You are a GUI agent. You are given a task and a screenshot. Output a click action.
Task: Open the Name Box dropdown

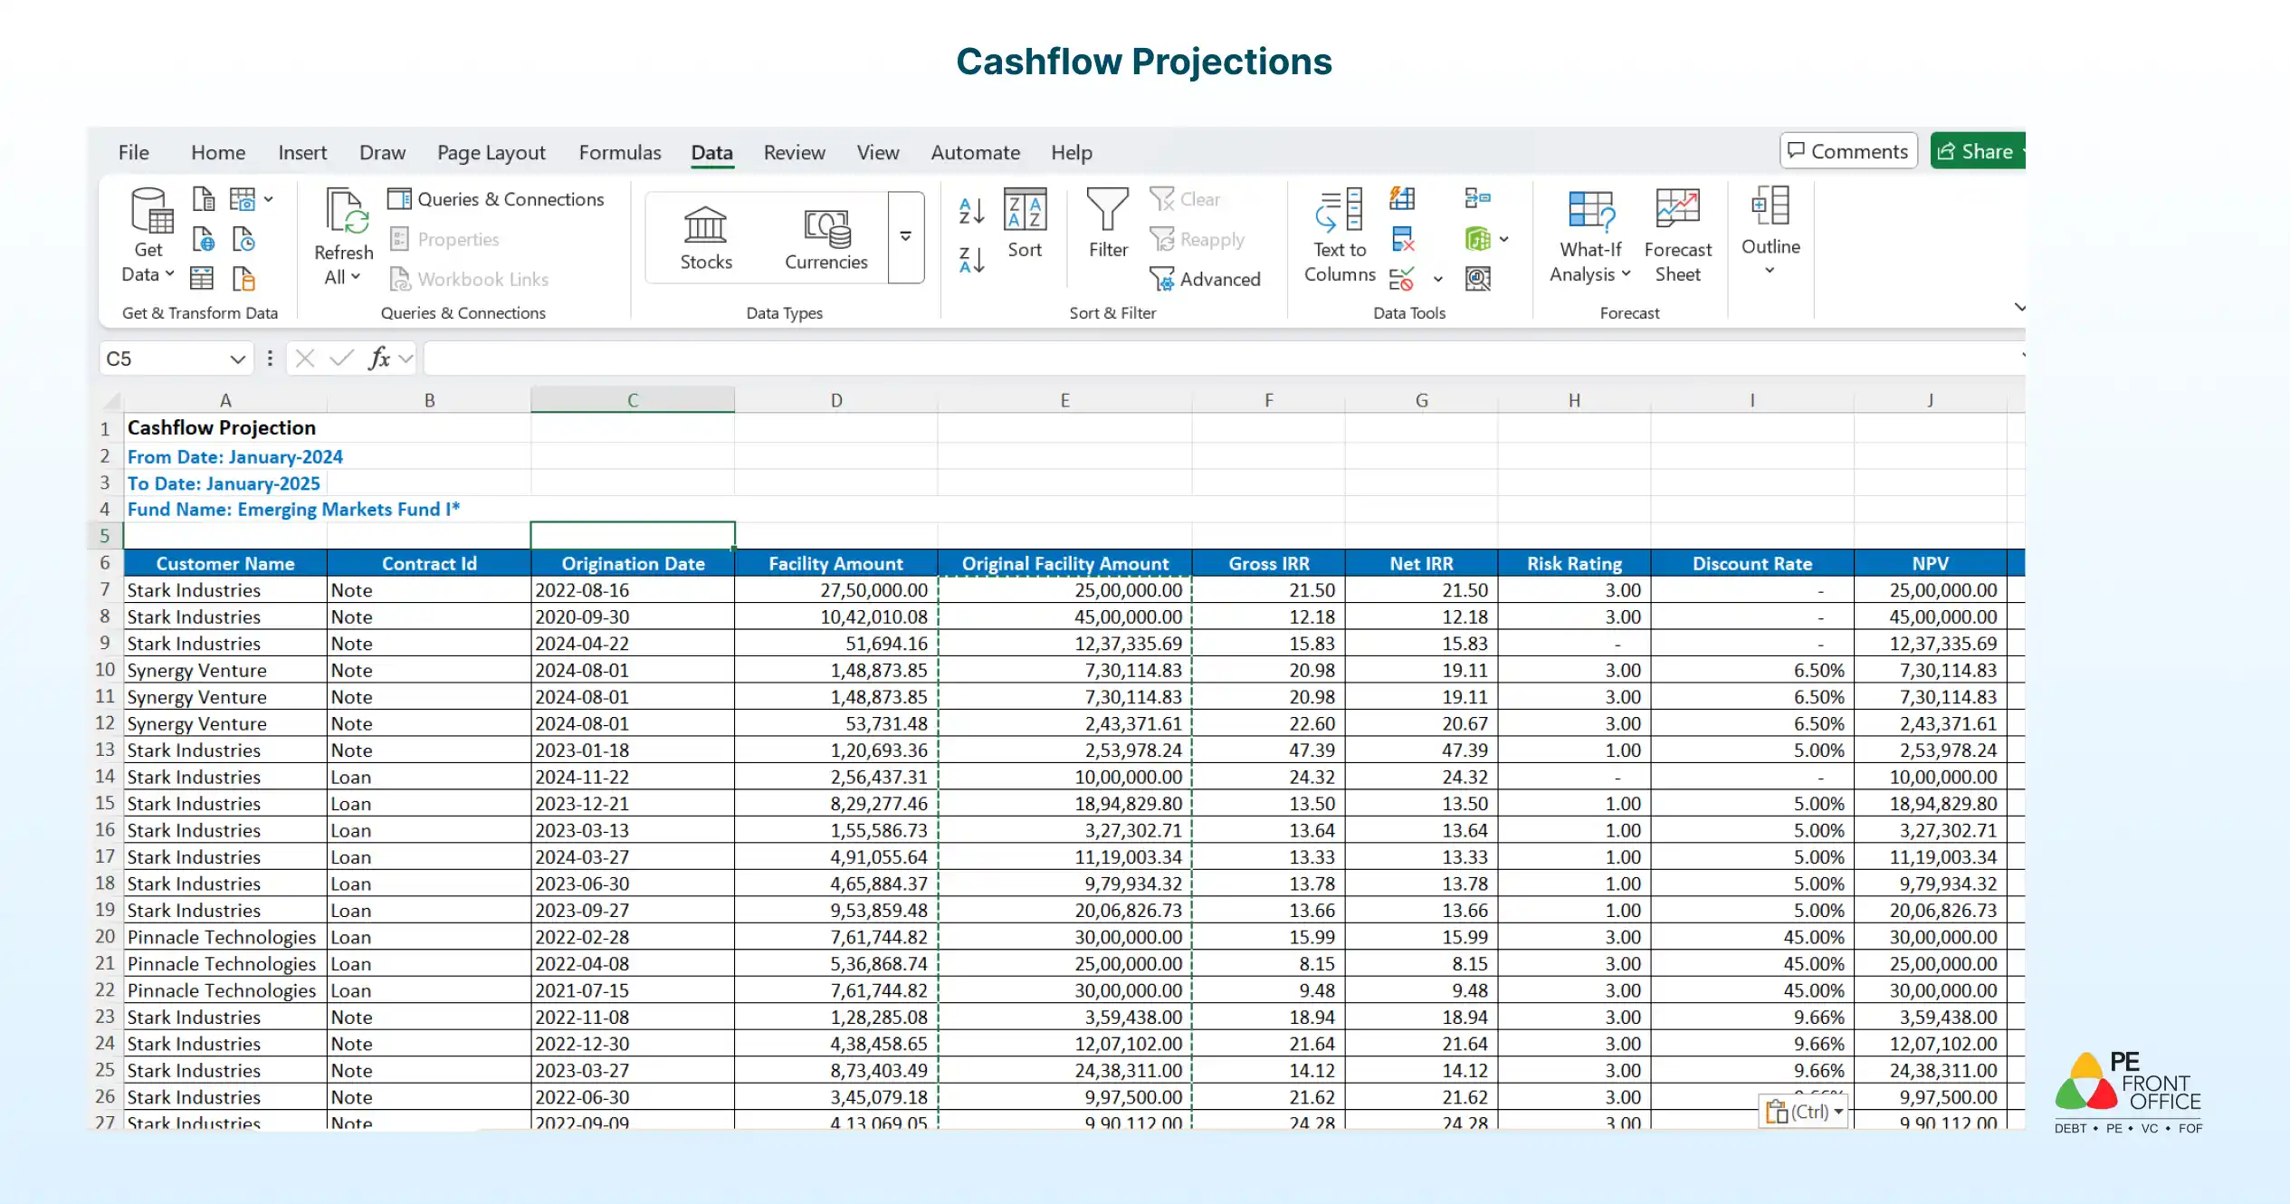coord(238,359)
